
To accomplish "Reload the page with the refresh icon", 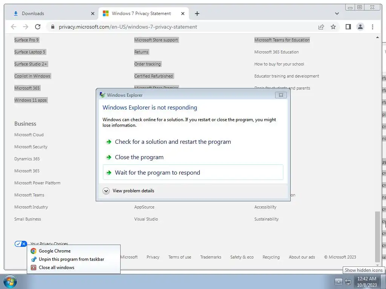I will click(x=38, y=27).
